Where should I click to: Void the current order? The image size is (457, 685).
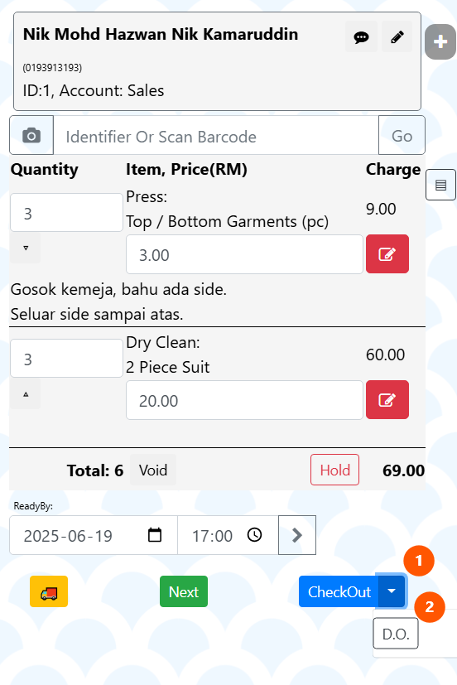(153, 470)
